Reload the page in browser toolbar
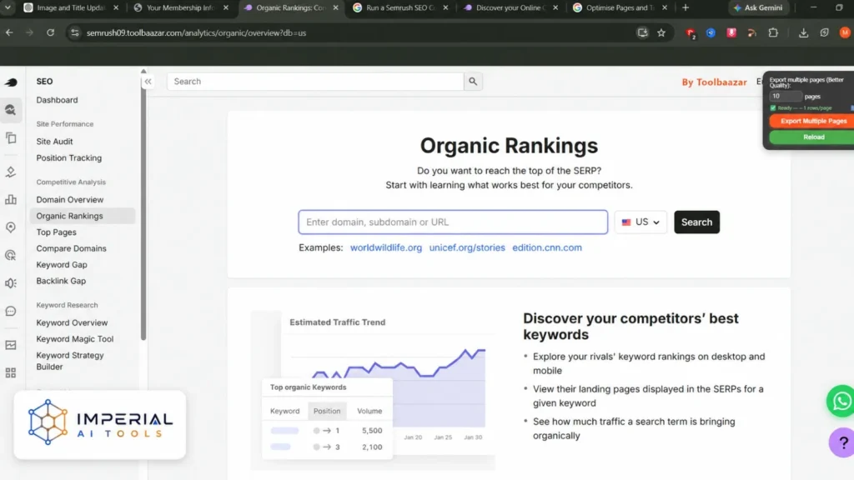Screen dimensions: 854x480 [50, 32]
